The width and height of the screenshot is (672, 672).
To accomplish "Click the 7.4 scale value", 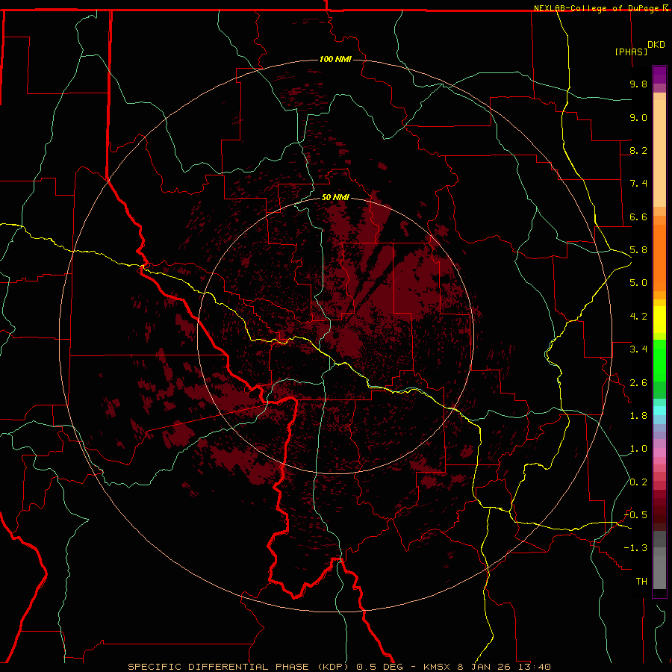I will pyautogui.click(x=638, y=184).
